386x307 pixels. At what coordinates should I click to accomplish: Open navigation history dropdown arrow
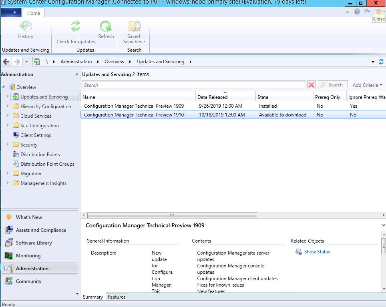[26, 62]
